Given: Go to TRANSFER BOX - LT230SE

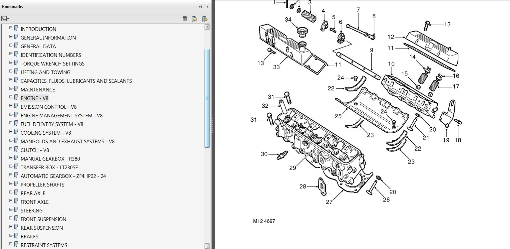Looking at the screenshot, I should point(49,168).
